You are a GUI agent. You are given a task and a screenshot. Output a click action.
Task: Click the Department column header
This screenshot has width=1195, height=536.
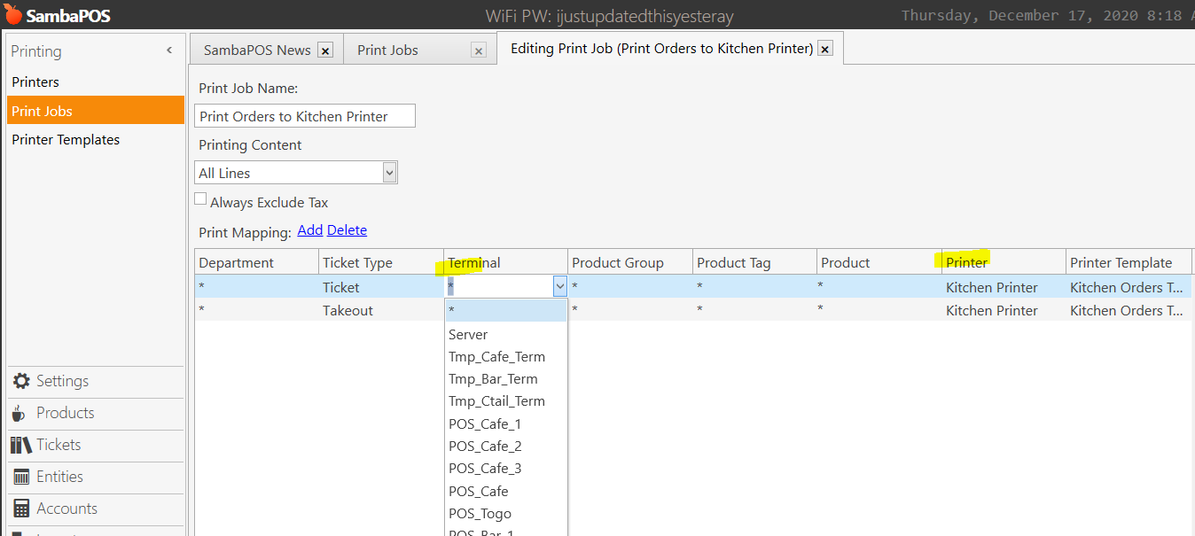[257, 262]
